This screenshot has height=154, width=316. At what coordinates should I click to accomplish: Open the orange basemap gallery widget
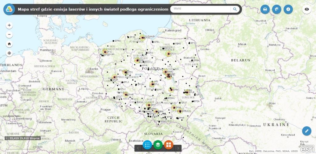tap(169, 145)
